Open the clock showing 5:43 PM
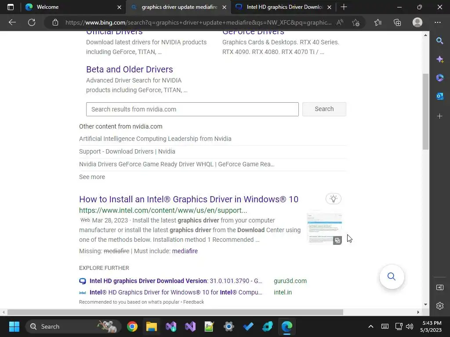Viewport: 450px width, 337px height. [432, 326]
